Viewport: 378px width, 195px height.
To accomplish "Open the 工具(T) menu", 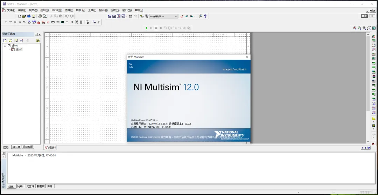I will pyautogui.click(x=92, y=10).
